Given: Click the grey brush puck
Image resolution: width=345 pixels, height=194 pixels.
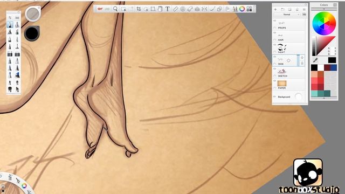Looking at the screenshot, I should click(32, 14).
